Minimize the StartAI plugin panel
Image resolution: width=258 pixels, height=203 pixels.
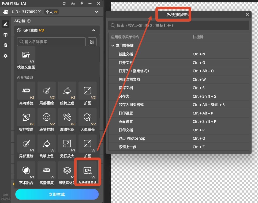click(90, 3)
